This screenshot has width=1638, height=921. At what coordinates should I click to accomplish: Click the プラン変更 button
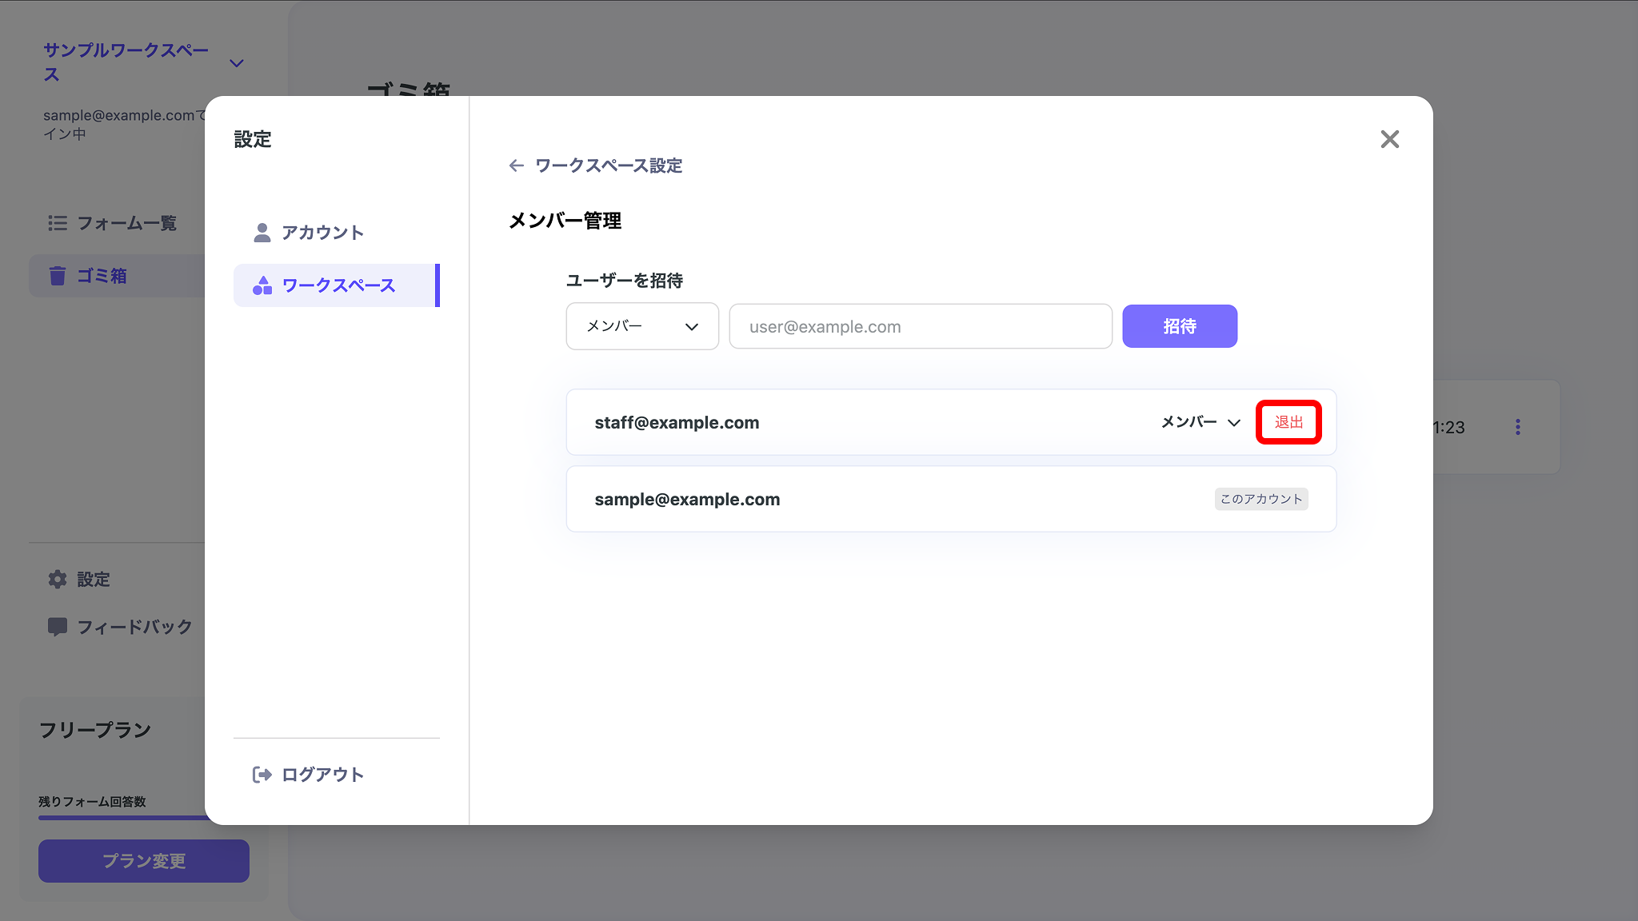144,861
